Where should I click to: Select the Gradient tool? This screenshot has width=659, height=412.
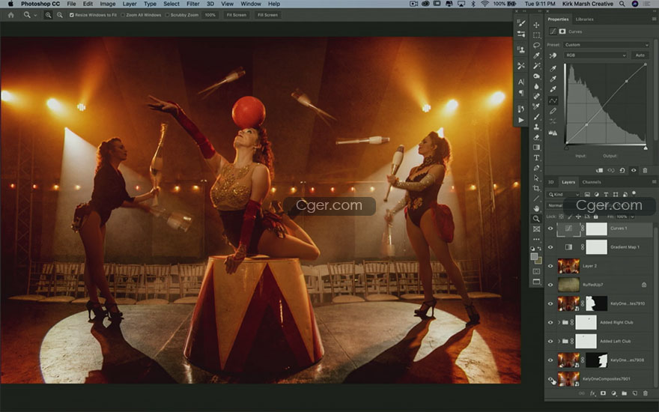click(536, 148)
